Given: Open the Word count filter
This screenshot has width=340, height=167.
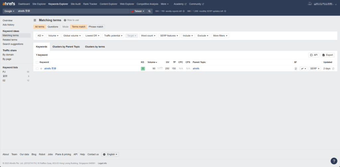Looking at the screenshot, I should tap(148, 36).
